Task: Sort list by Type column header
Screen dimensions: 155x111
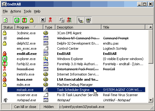Action: (49, 27)
